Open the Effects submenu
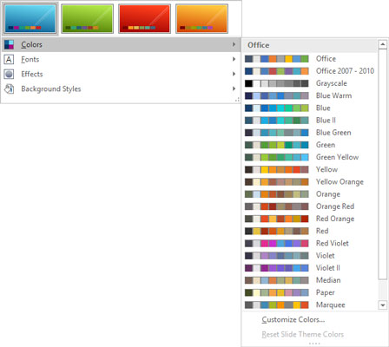The height and width of the screenshot is (347, 389). click(121, 74)
